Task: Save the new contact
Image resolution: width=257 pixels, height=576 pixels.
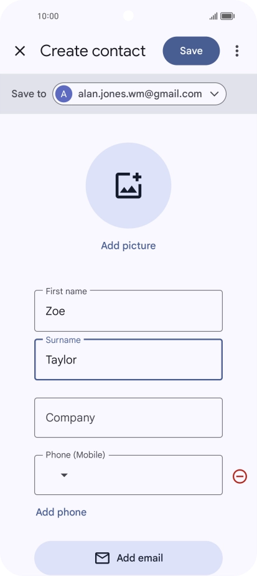Action: (x=192, y=50)
